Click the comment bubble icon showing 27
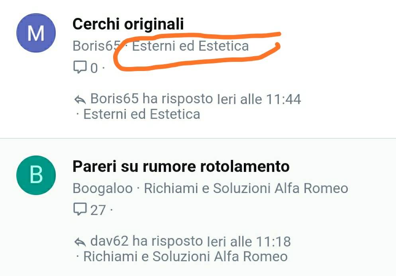This screenshot has height=276, width=396. point(80,209)
